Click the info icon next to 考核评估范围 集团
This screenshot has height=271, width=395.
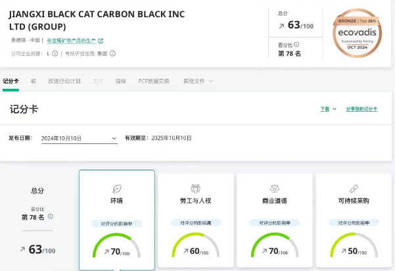[112, 54]
